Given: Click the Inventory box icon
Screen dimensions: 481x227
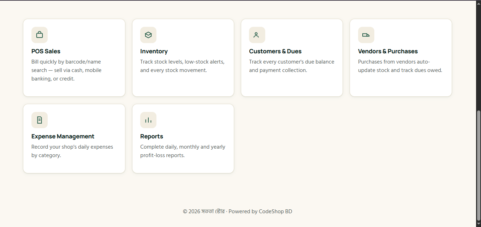Looking at the screenshot, I should click(x=148, y=35).
